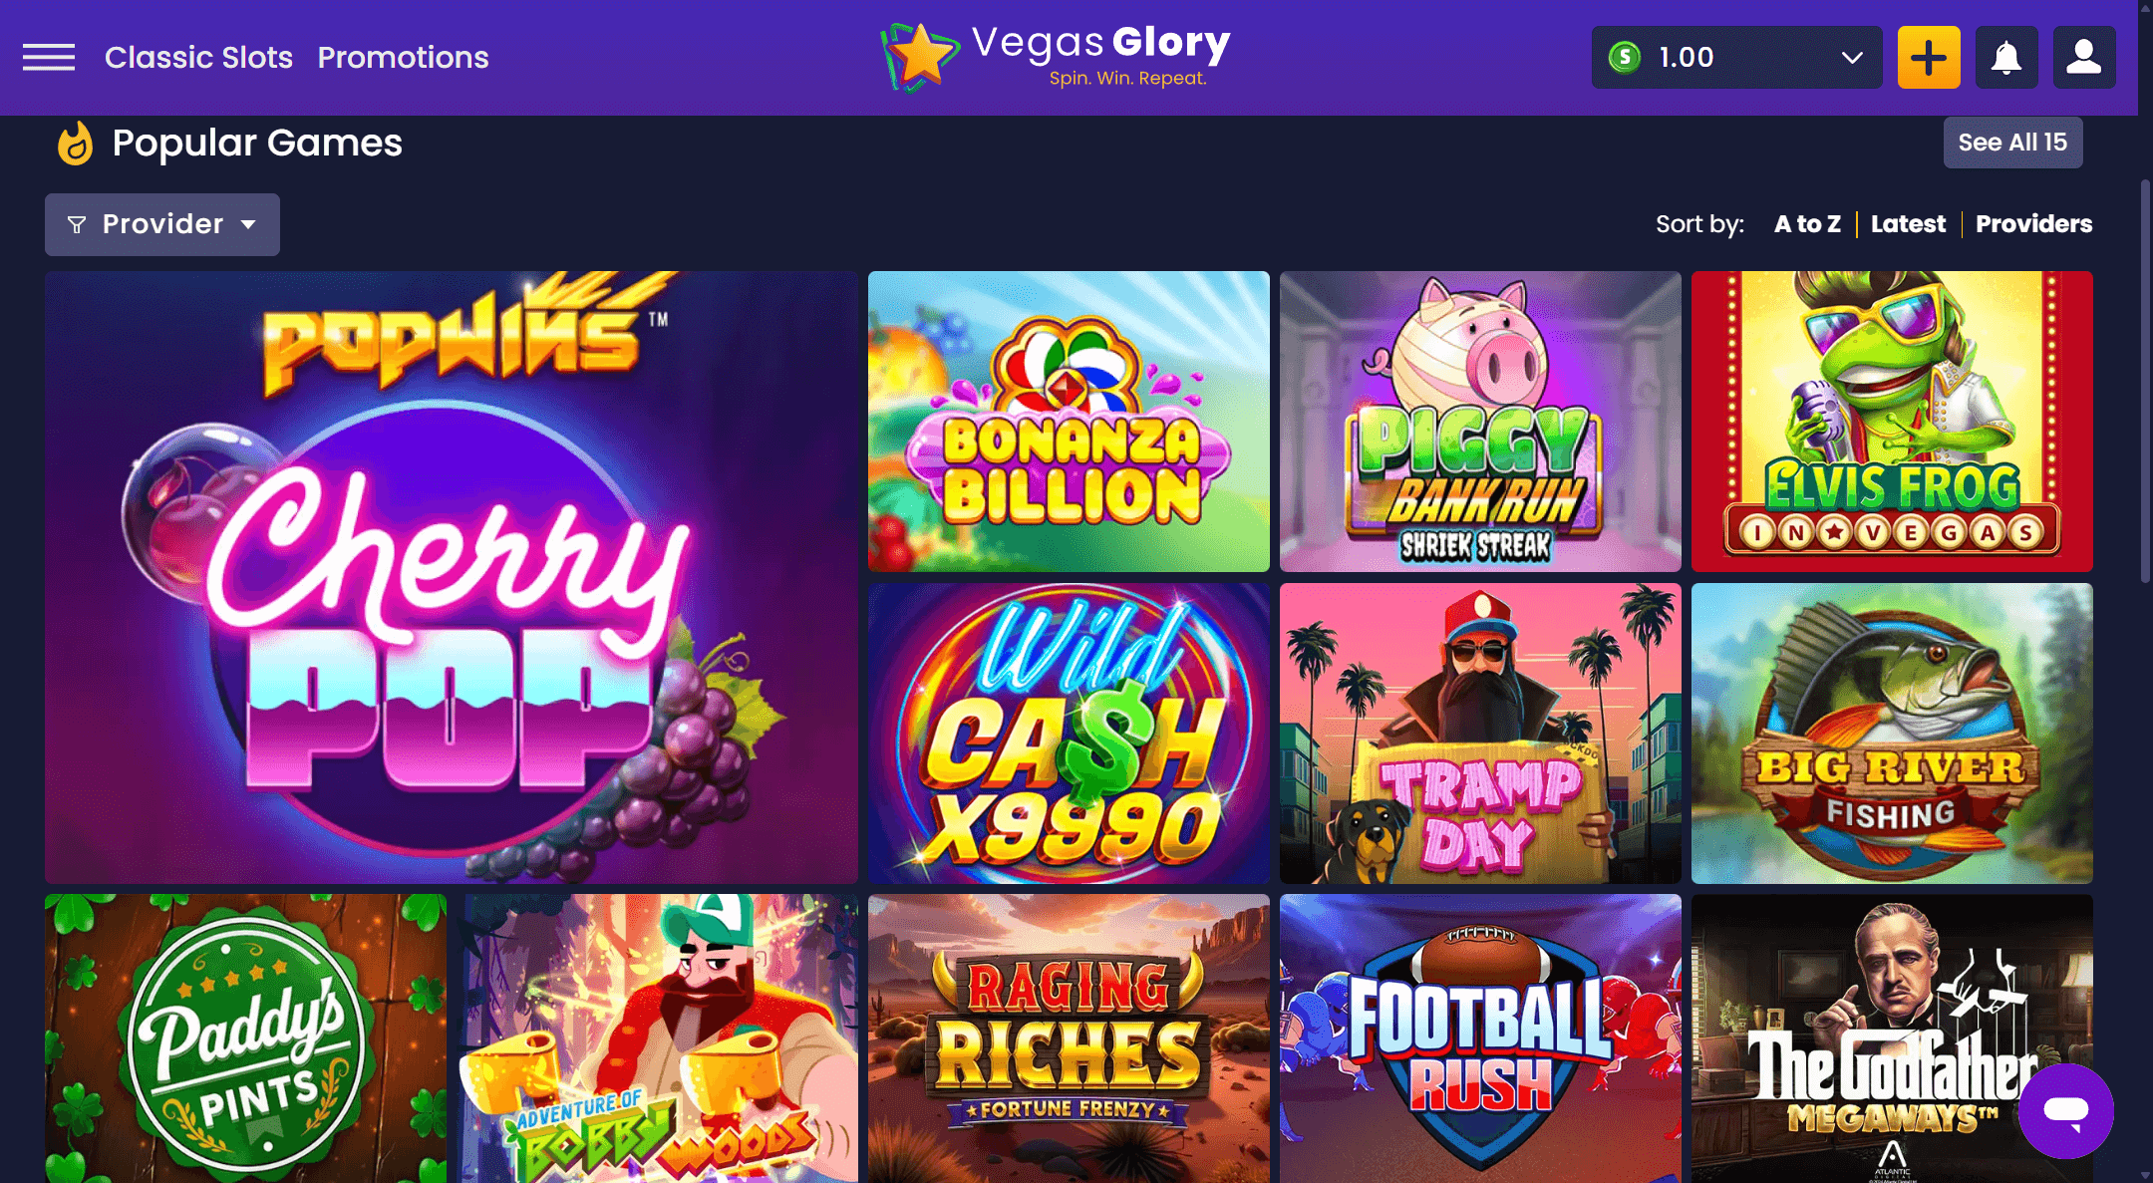
Task: Open the user profile icon
Action: [2084, 58]
